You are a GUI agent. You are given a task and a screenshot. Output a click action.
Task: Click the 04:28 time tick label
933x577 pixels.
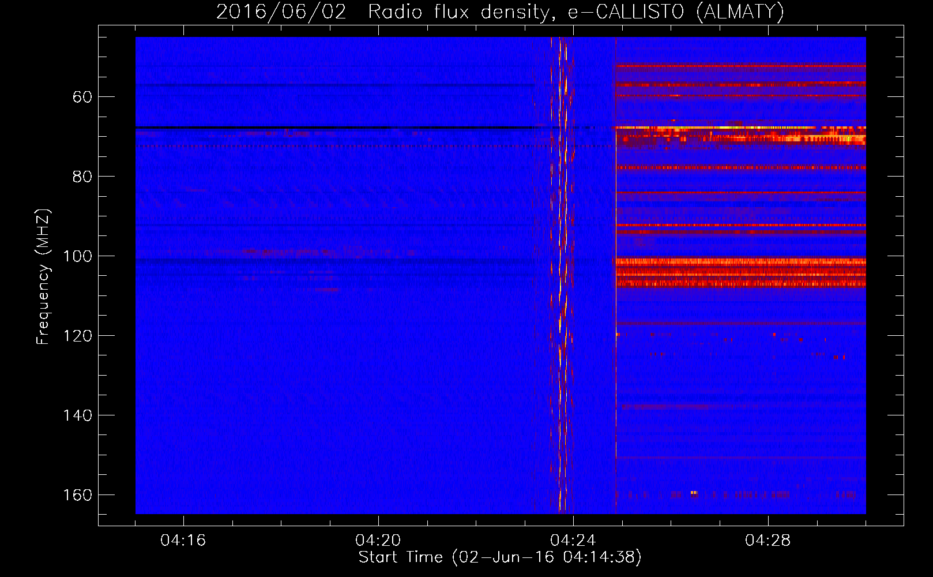click(x=768, y=541)
